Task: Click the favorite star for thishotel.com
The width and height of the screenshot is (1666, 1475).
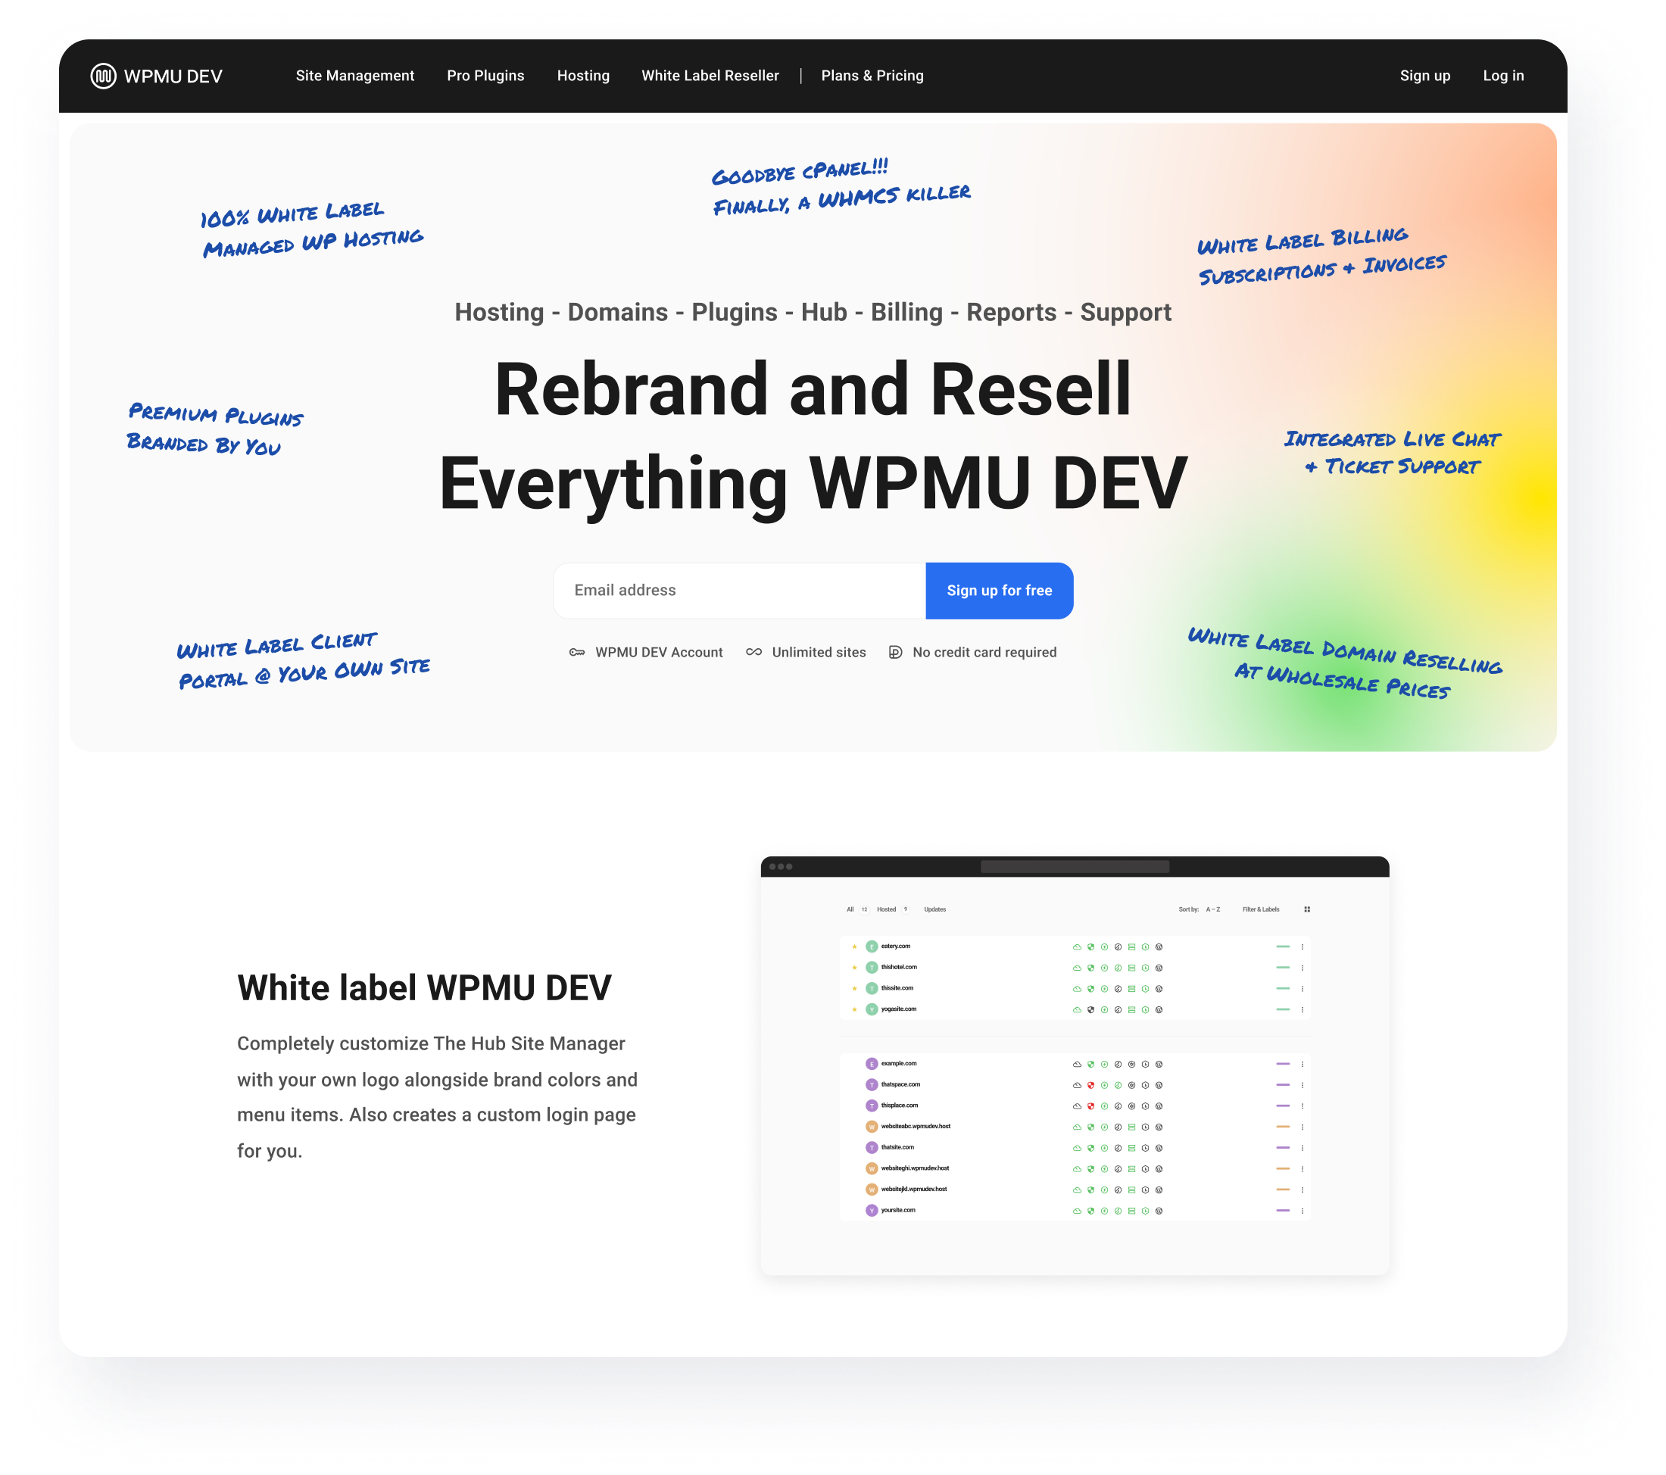Action: pyautogui.click(x=854, y=968)
